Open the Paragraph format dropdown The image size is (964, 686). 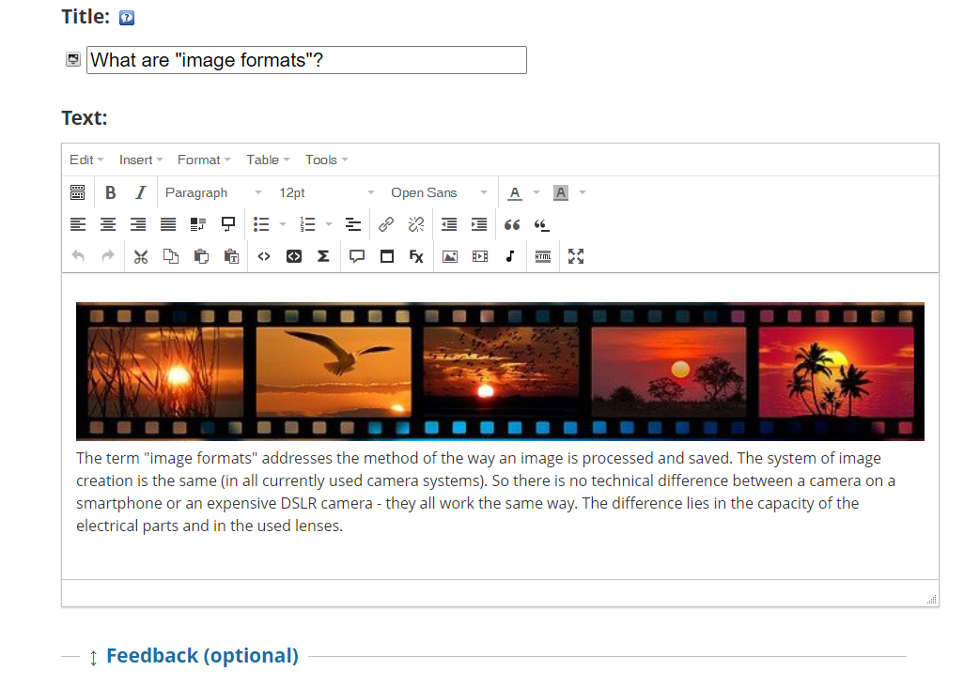coord(212,192)
